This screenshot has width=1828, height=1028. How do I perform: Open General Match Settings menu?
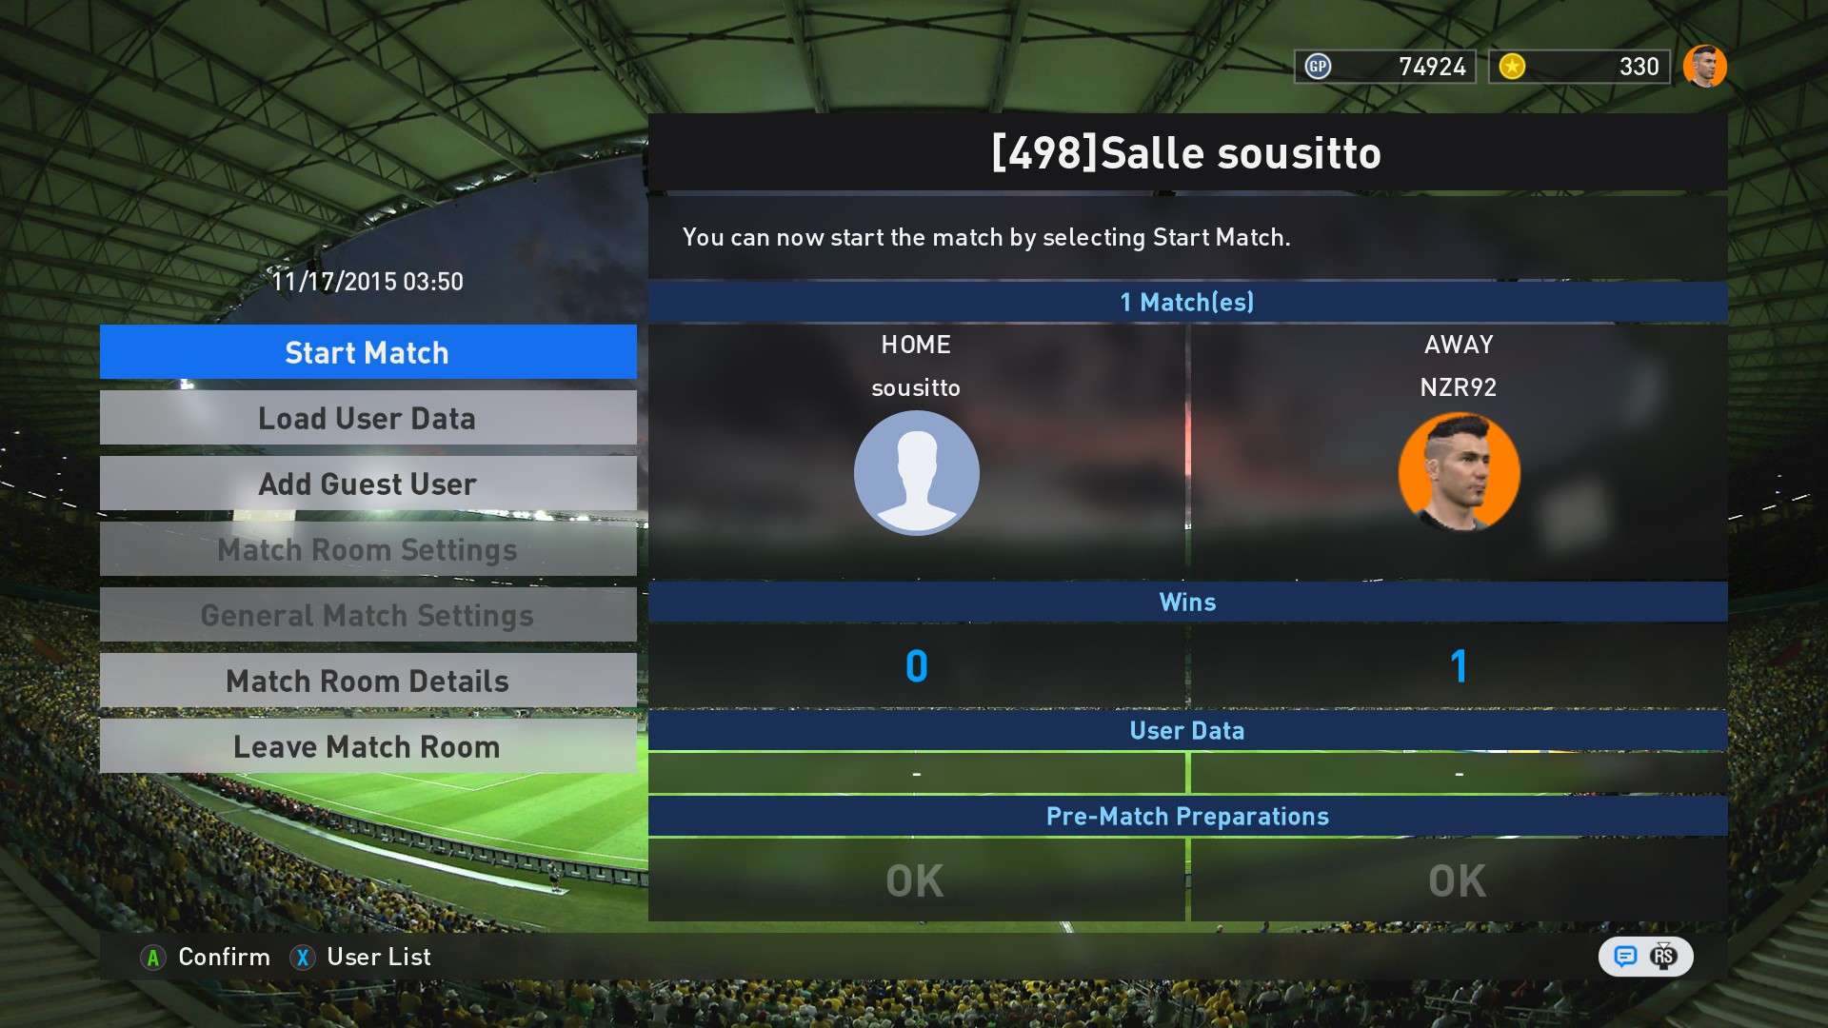pyautogui.click(x=366, y=614)
